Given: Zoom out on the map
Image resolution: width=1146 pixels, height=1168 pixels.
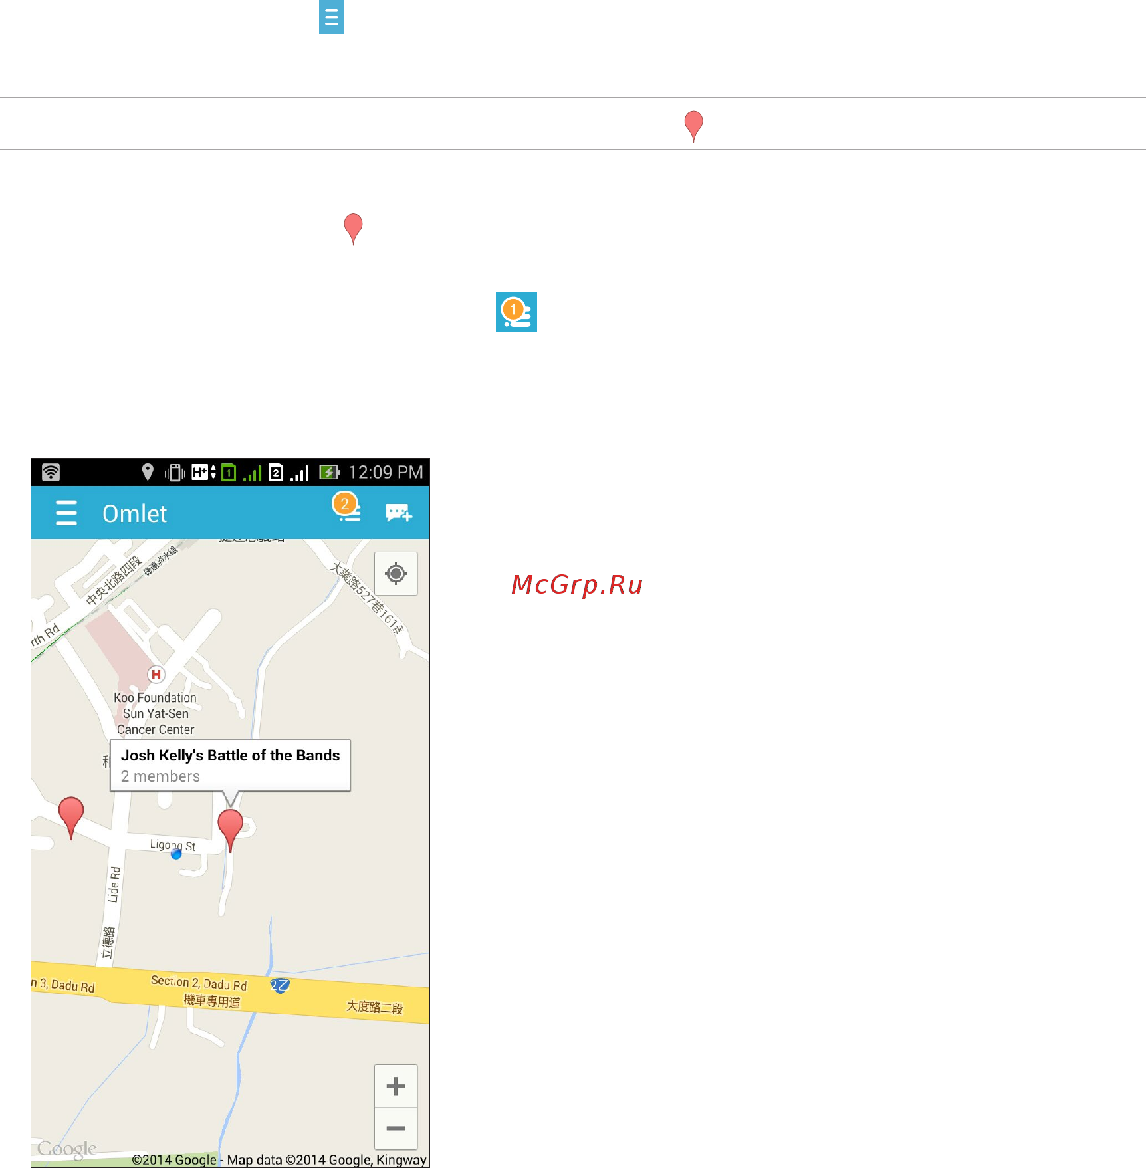Looking at the screenshot, I should [x=396, y=1128].
